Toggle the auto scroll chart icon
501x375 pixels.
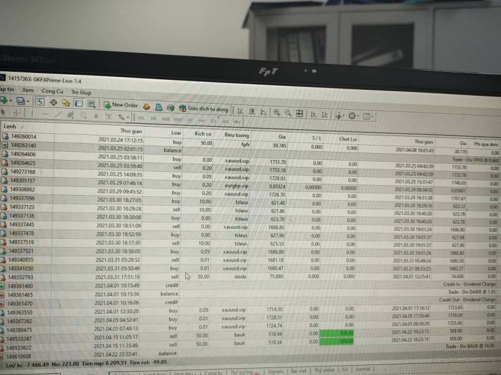point(314,114)
